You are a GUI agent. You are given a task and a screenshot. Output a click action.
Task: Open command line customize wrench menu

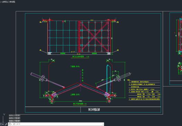tap(6, 124)
